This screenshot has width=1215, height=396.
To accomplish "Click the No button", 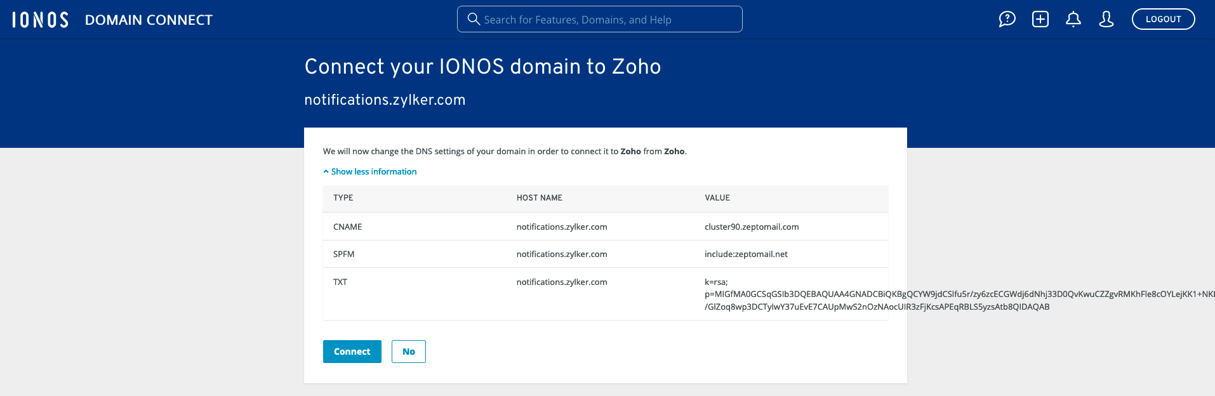I will [x=408, y=352].
